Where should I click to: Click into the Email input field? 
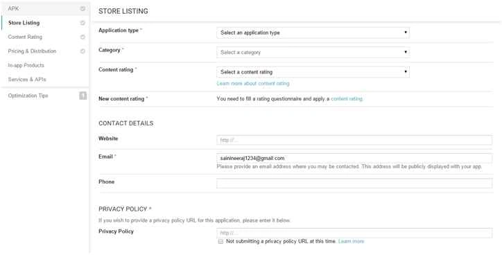pos(354,158)
